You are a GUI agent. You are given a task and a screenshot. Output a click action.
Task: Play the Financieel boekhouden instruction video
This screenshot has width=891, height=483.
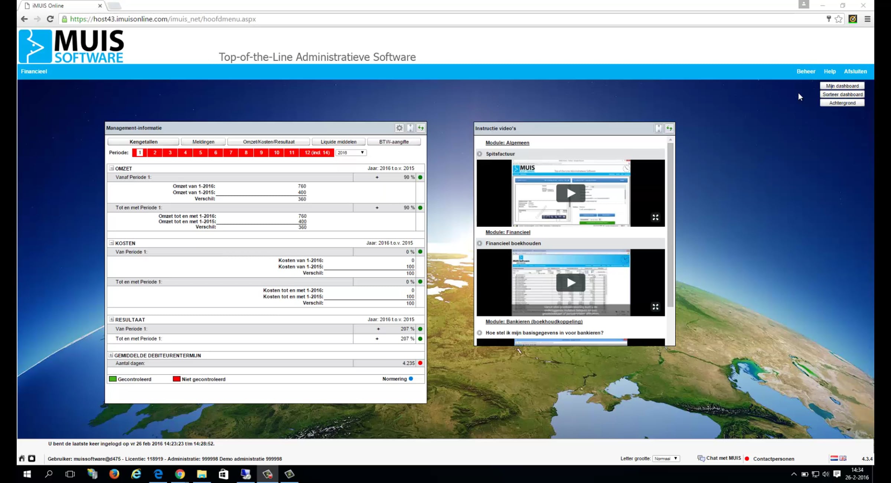pyautogui.click(x=571, y=283)
